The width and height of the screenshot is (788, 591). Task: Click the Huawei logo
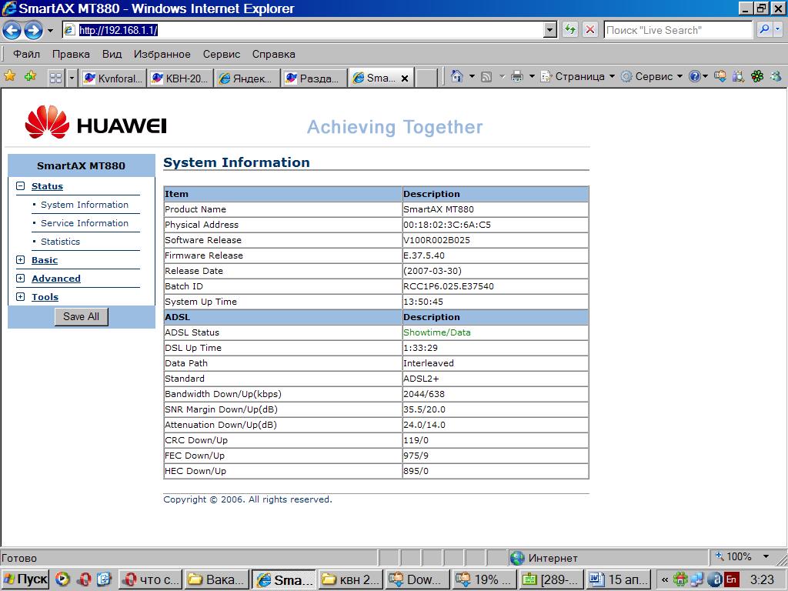(x=95, y=122)
